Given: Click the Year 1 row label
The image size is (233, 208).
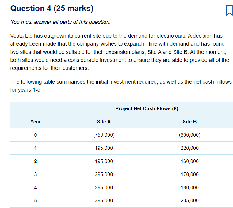Looking at the screenshot, I should (x=36, y=148).
